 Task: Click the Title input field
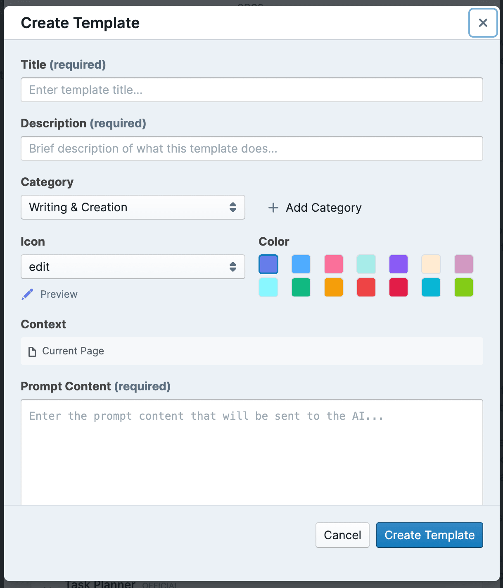251,90
